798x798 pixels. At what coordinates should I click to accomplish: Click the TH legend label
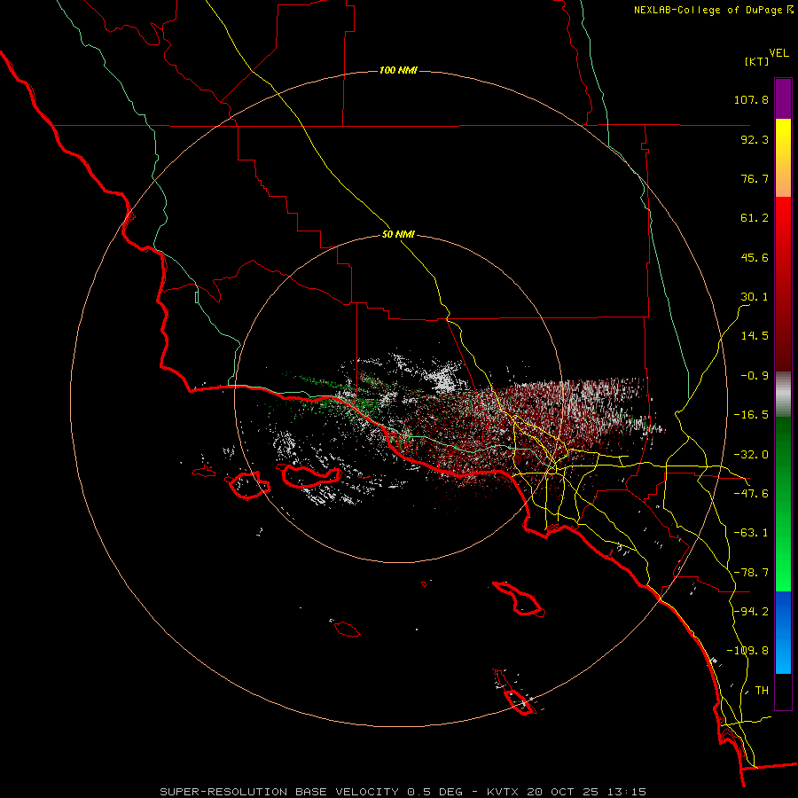coord(762,691)
